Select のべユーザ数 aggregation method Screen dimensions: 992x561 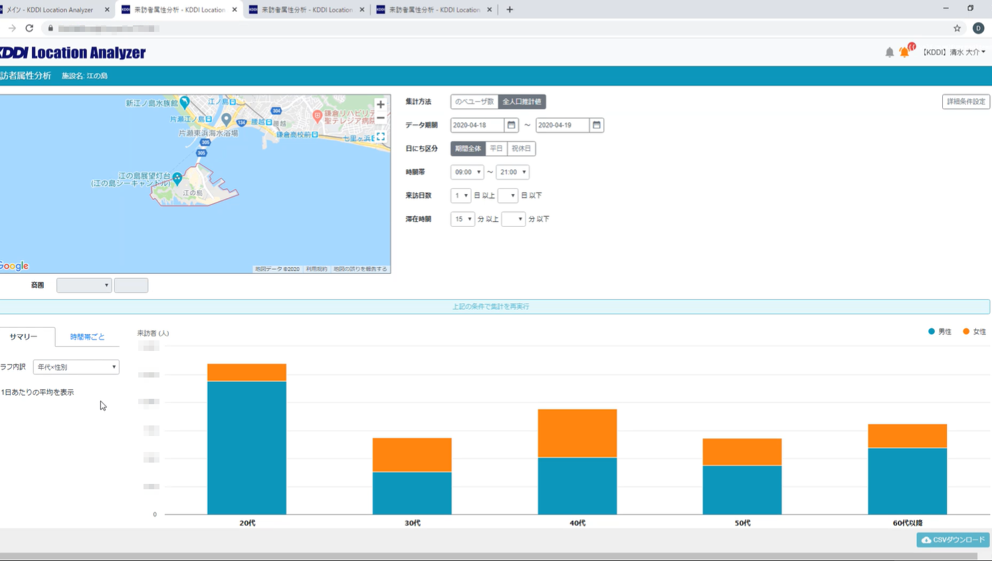coord(474,102)
